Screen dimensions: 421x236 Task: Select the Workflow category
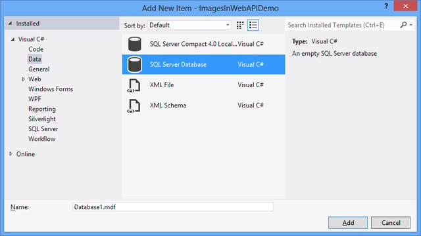42,139
